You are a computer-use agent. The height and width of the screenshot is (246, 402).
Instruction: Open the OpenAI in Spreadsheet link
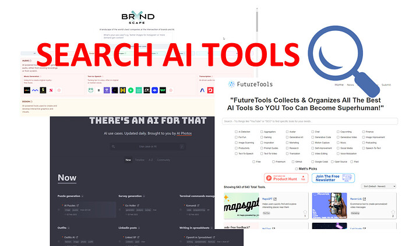tap(199, 237)
